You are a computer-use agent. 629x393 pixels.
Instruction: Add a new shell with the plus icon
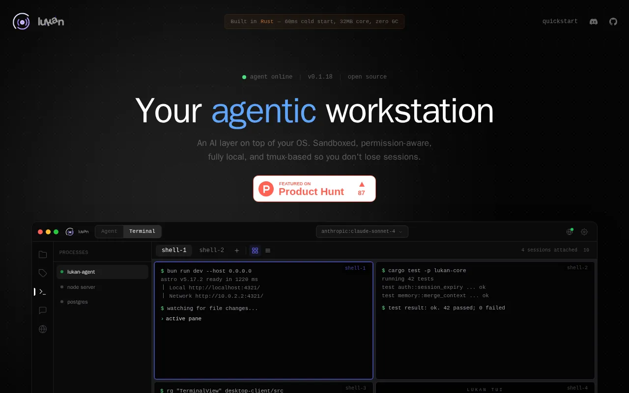(237, 251)
